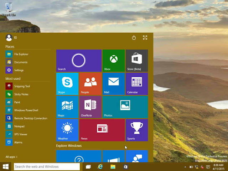The width and height of the screenshot is (228, 171).
Task: Open the Photos tile
Action: [125, 107]
